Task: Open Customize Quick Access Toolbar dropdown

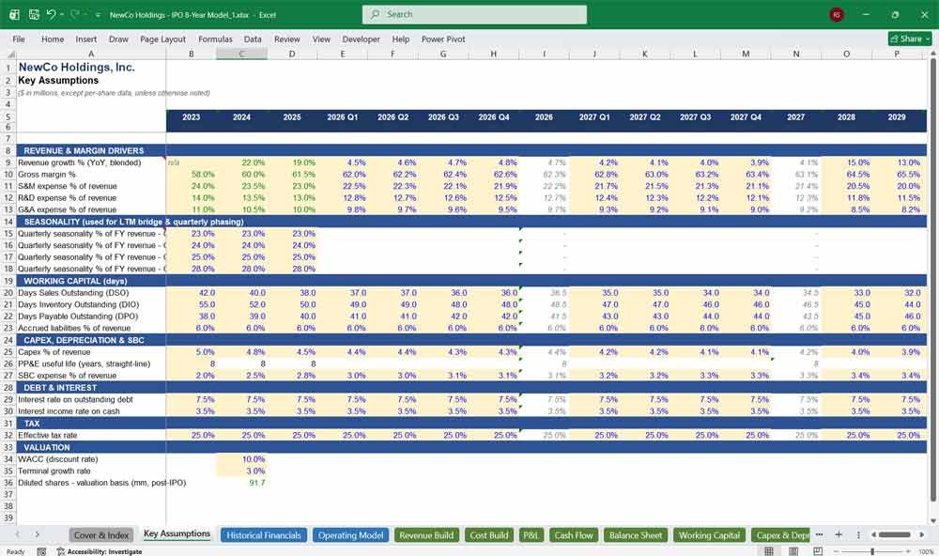Action: click(x=98, y=14)
